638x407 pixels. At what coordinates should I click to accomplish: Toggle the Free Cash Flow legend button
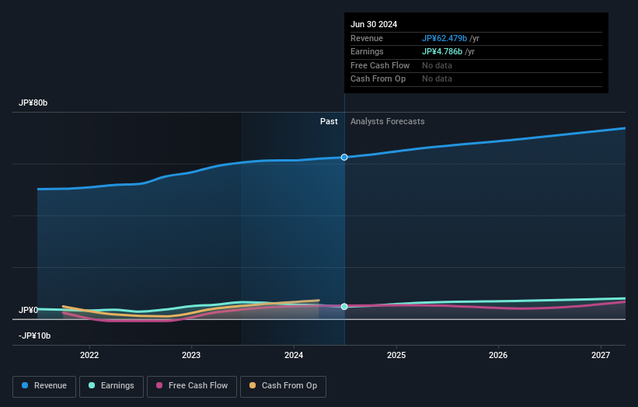192,386
